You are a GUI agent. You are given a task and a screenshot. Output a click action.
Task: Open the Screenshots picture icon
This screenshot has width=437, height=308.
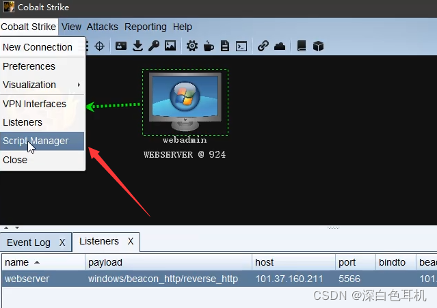(170, 46)
